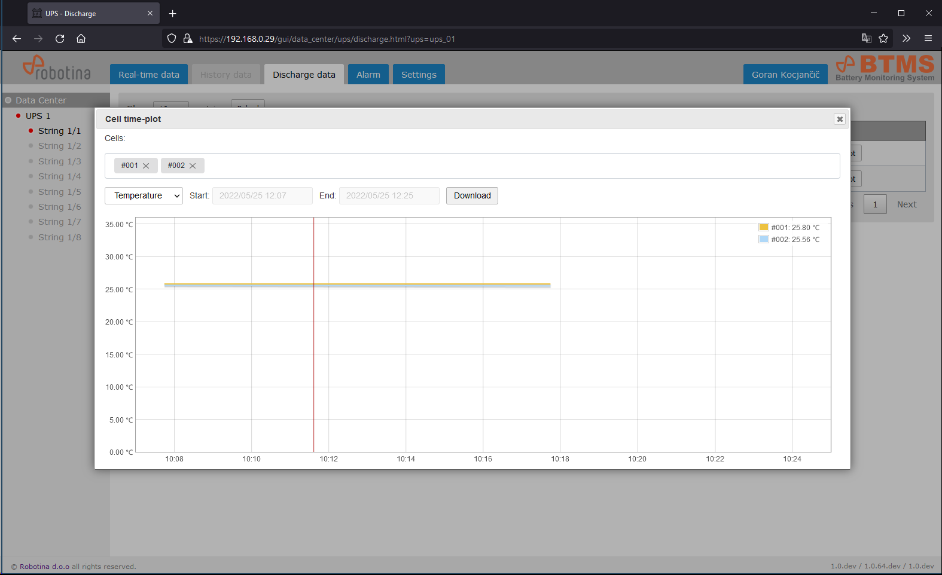Open the Alarm tab
The height and width of the screenshot is (575, 942).
[x=368, y=75]
